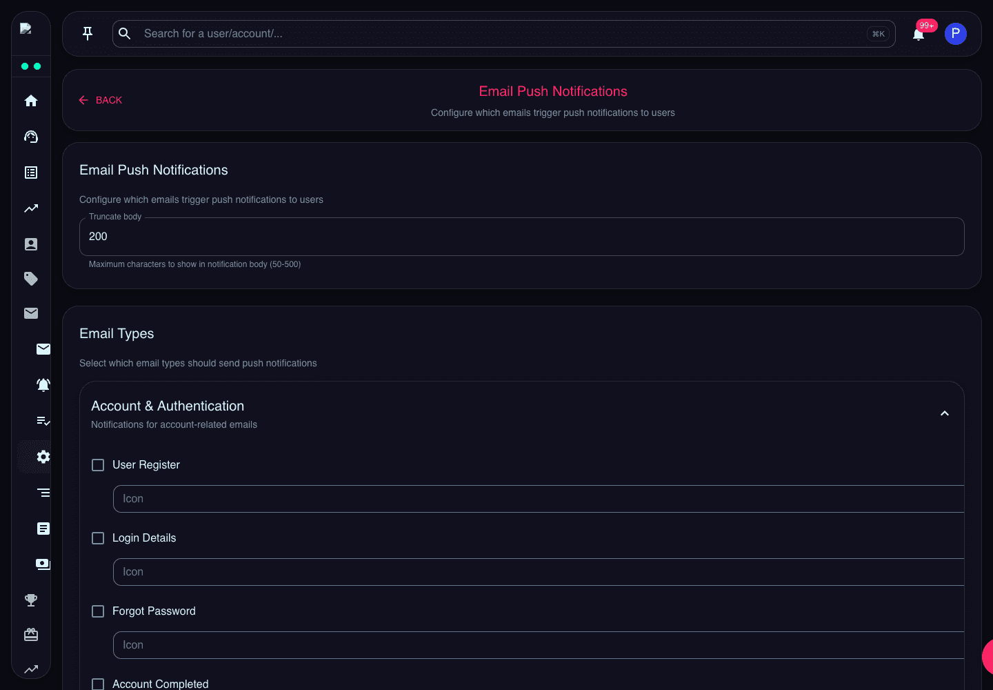
Task: Enable the User Register checkbox
Action: tap(98, 465)
